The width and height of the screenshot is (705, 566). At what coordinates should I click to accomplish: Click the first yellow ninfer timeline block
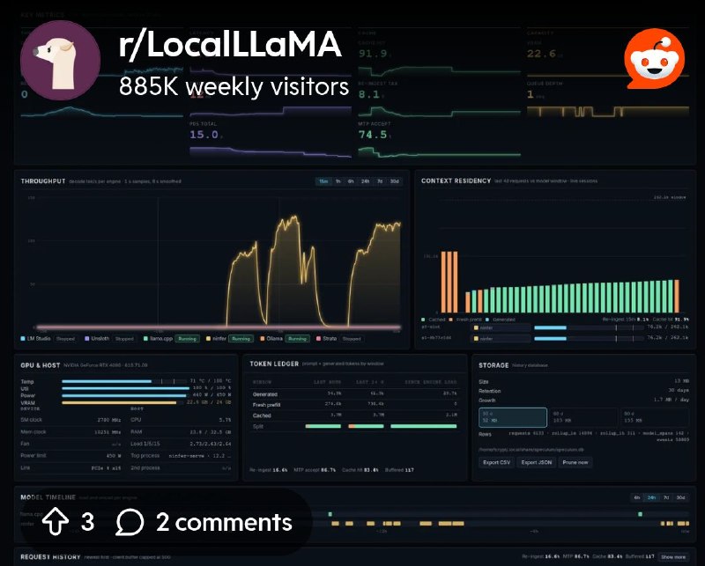click(x=335, y=524)
